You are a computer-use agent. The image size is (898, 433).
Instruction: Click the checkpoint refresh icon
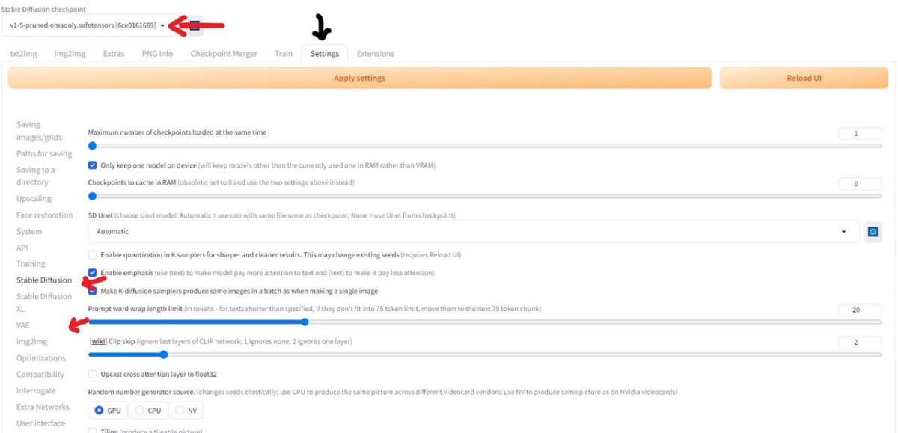(195, 26)
